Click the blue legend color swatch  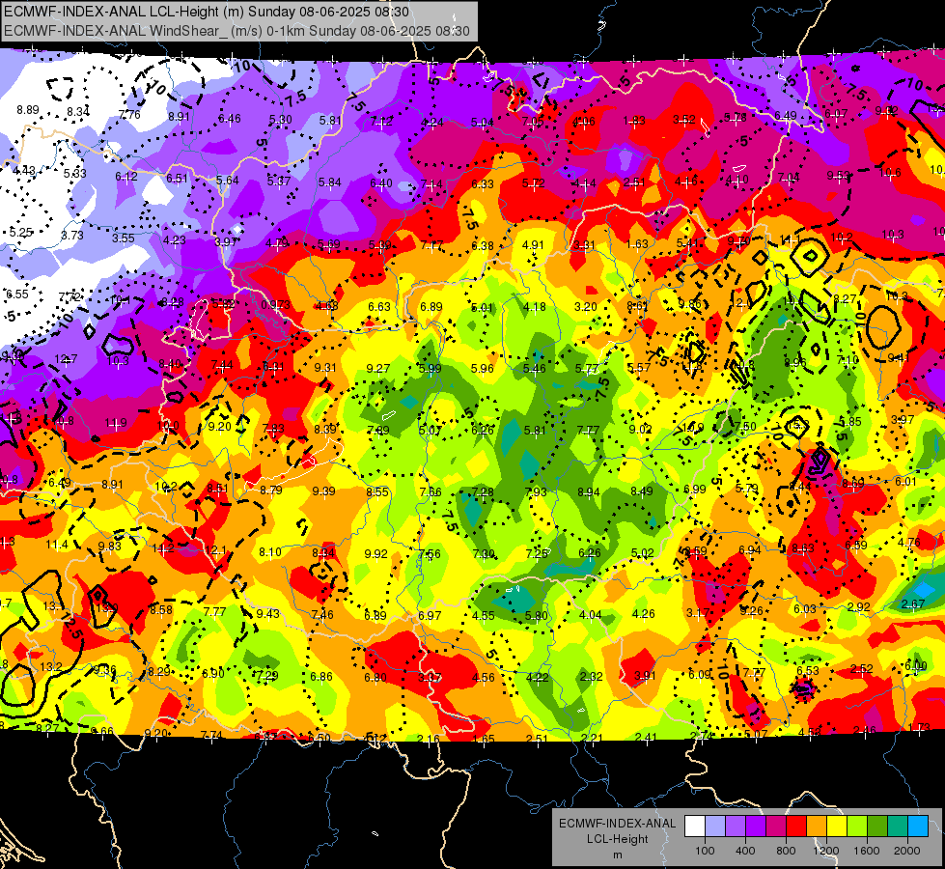tap(918, 827)
